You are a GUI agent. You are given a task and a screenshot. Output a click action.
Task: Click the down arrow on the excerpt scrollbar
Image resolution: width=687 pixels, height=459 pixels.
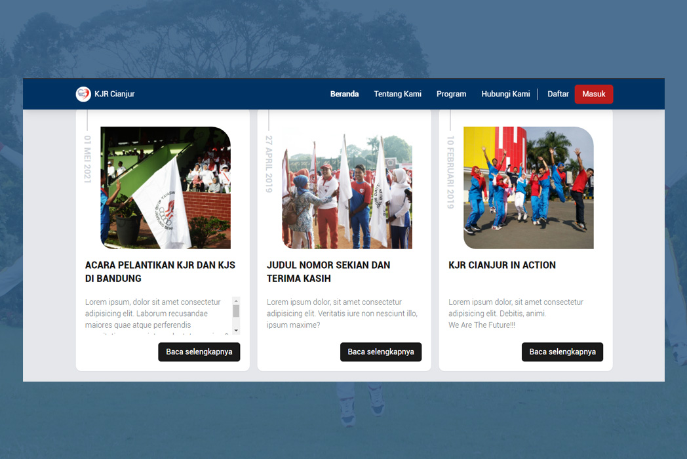click(x=235, y=332)
